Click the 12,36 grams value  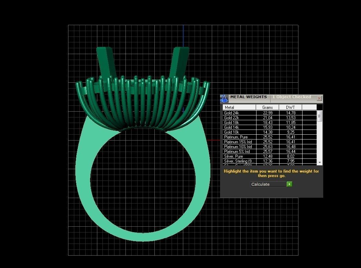click(268, 161)
